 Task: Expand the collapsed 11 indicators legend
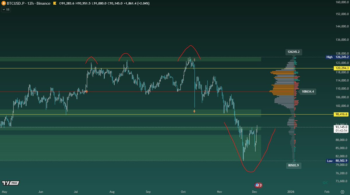pos(6,10)
